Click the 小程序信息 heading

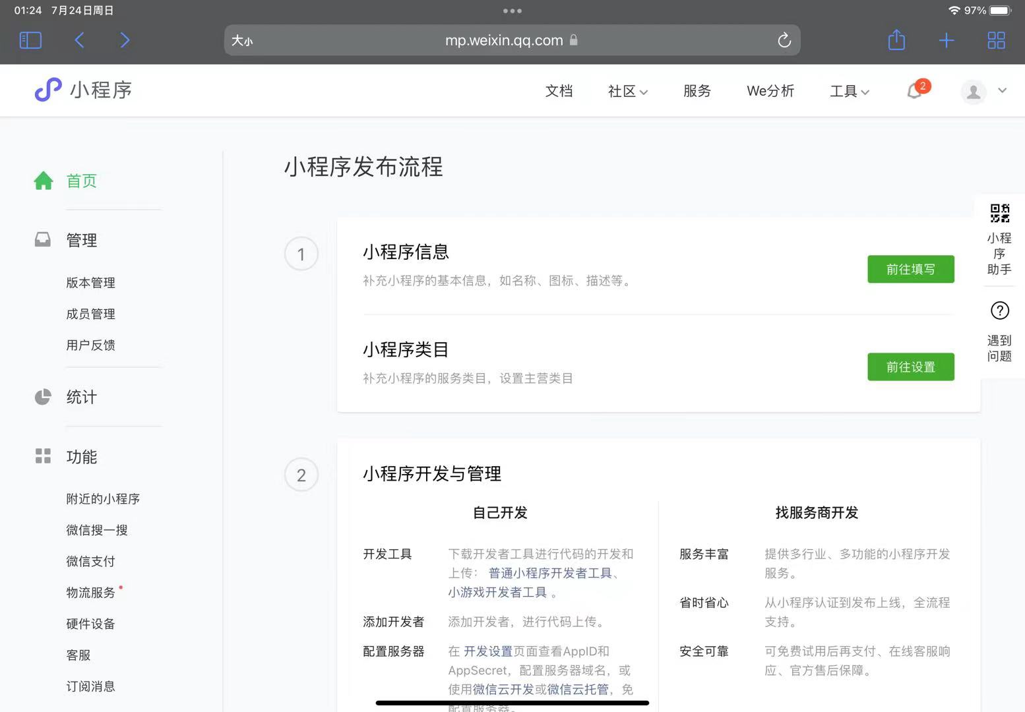[x=406, y=252]
